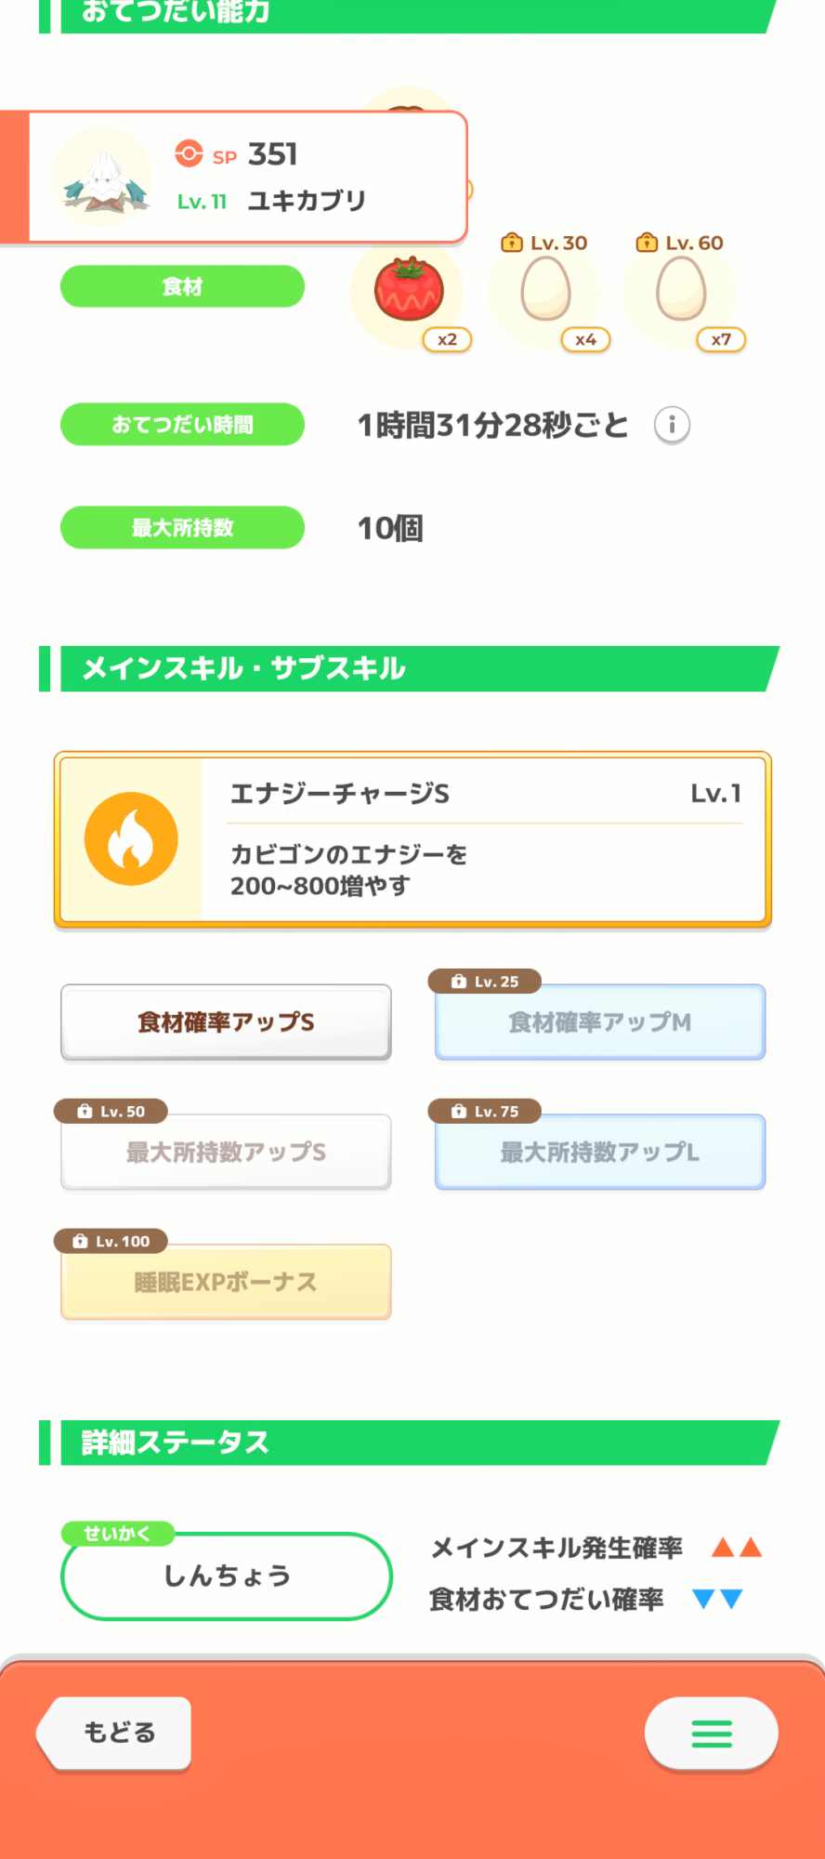Tap the orange flame main skill icon
This screenshot has height=1859, width=825.
coord(131,838)
